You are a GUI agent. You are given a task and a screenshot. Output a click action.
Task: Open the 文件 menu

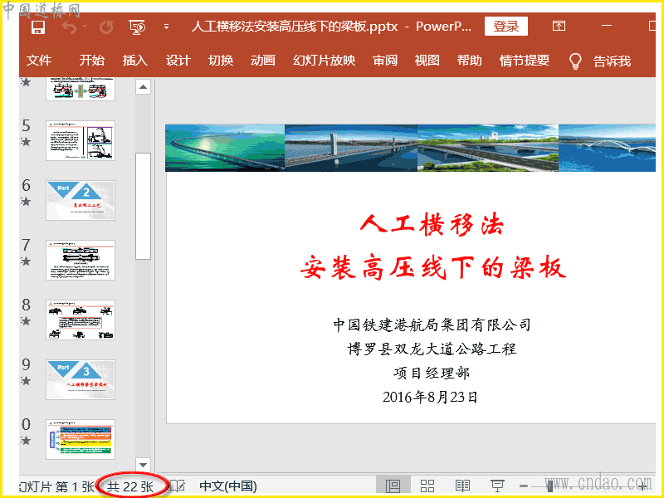coord(39,60)
